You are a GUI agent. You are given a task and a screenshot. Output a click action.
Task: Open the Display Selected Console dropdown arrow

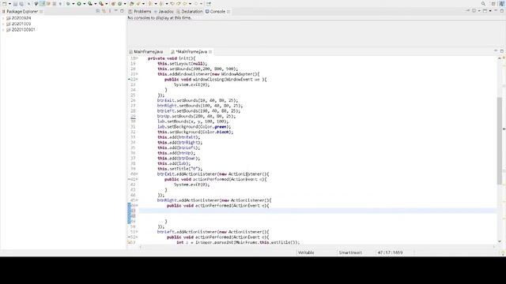point(479,10)
